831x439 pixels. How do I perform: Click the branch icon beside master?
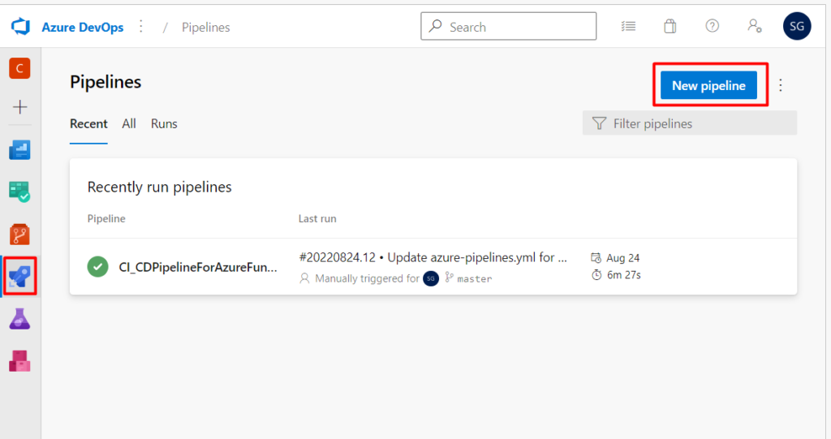449,278
